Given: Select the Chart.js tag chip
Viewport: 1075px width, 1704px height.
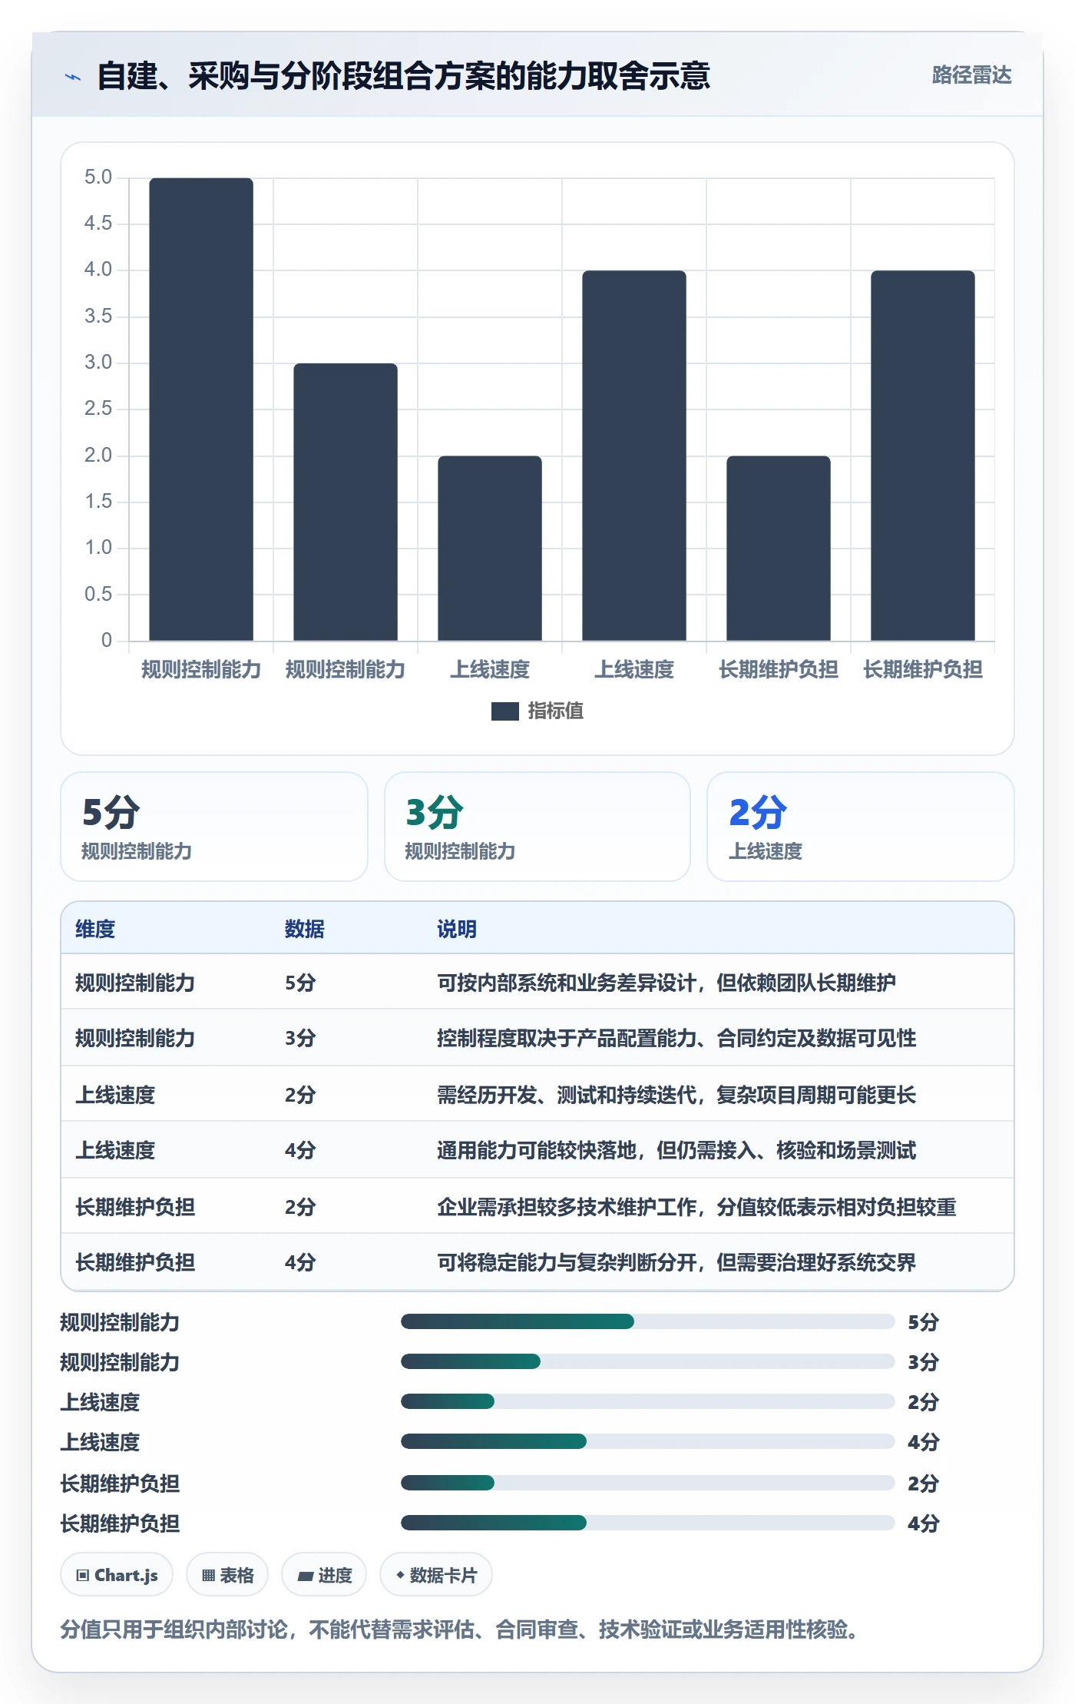Looking at the screenshot, I should [117, 1575].
